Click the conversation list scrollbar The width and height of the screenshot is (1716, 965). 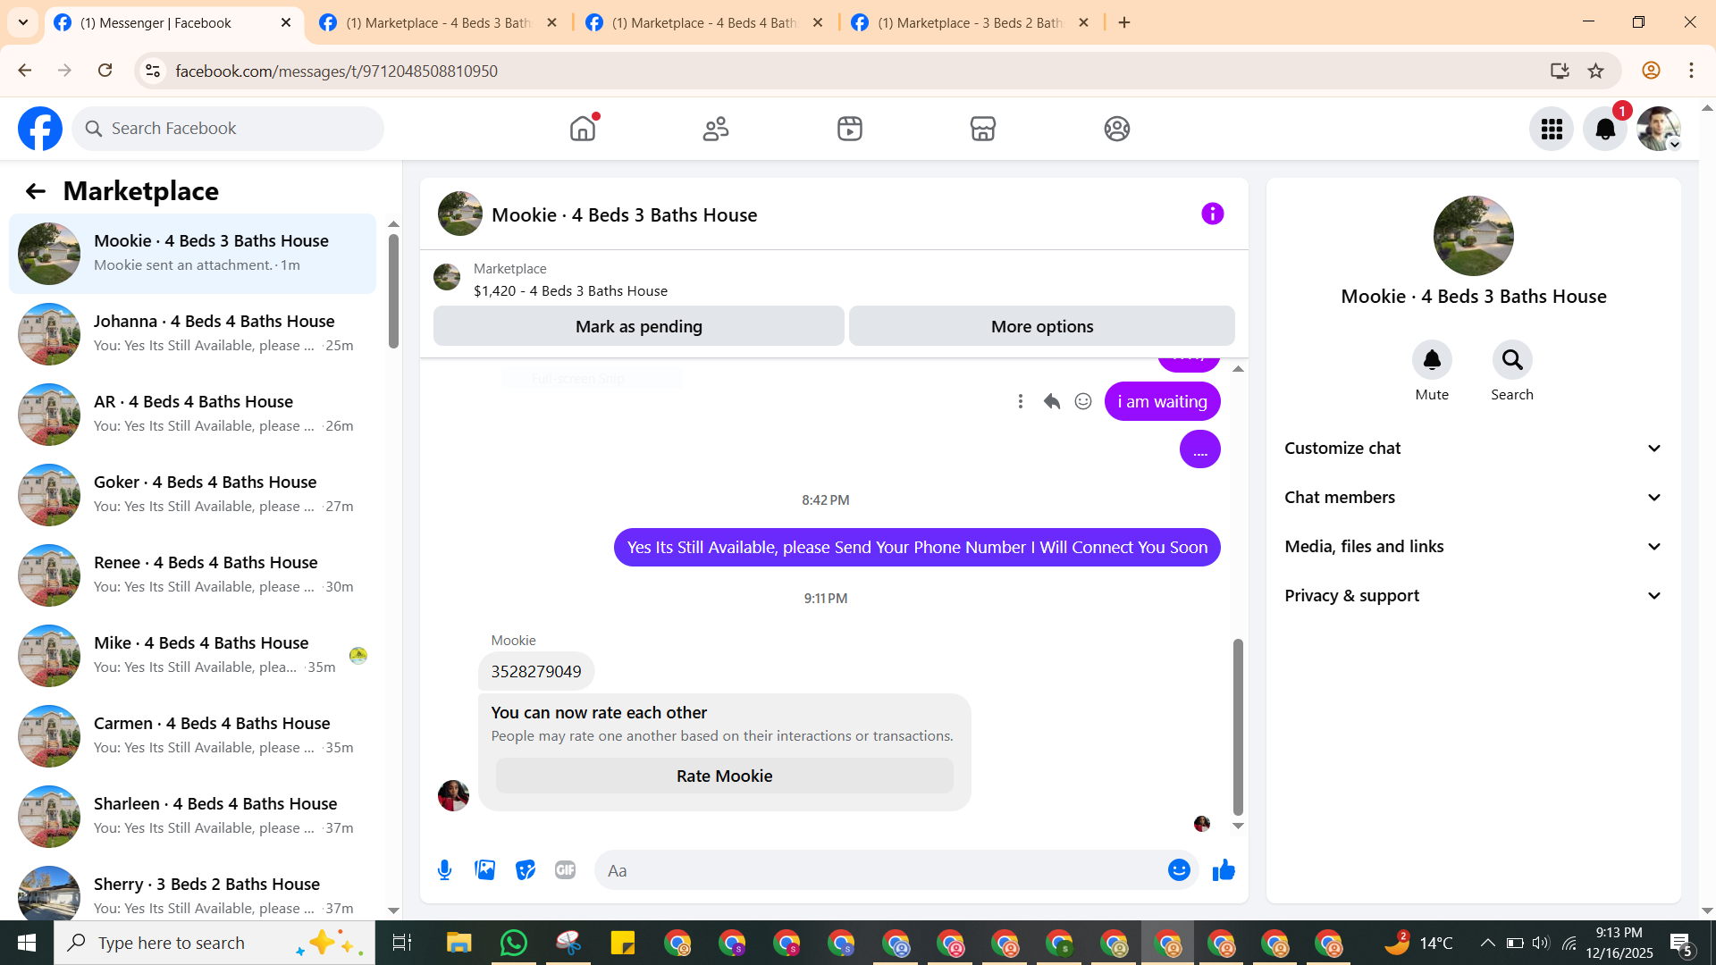click(x=393, y=290)
